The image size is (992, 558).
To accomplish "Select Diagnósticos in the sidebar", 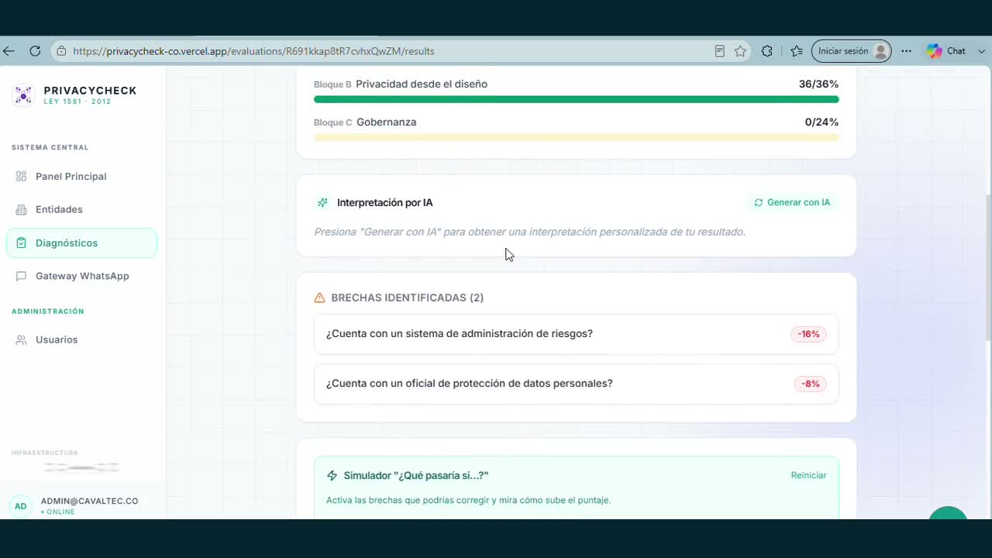I will pyautogui.click(x=81, y=243).
